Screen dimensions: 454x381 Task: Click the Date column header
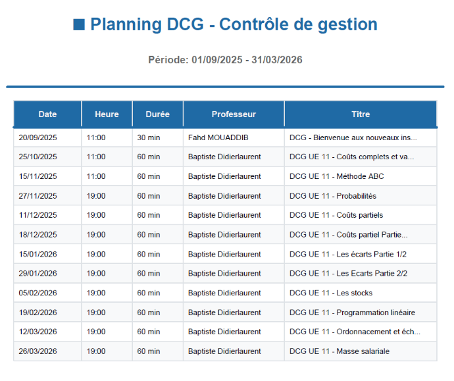pyautogui.click(x=47, y=114)
